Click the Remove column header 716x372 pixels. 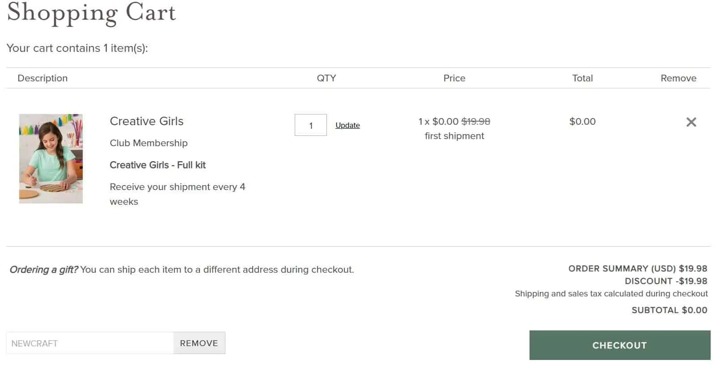tap(678, 78)
